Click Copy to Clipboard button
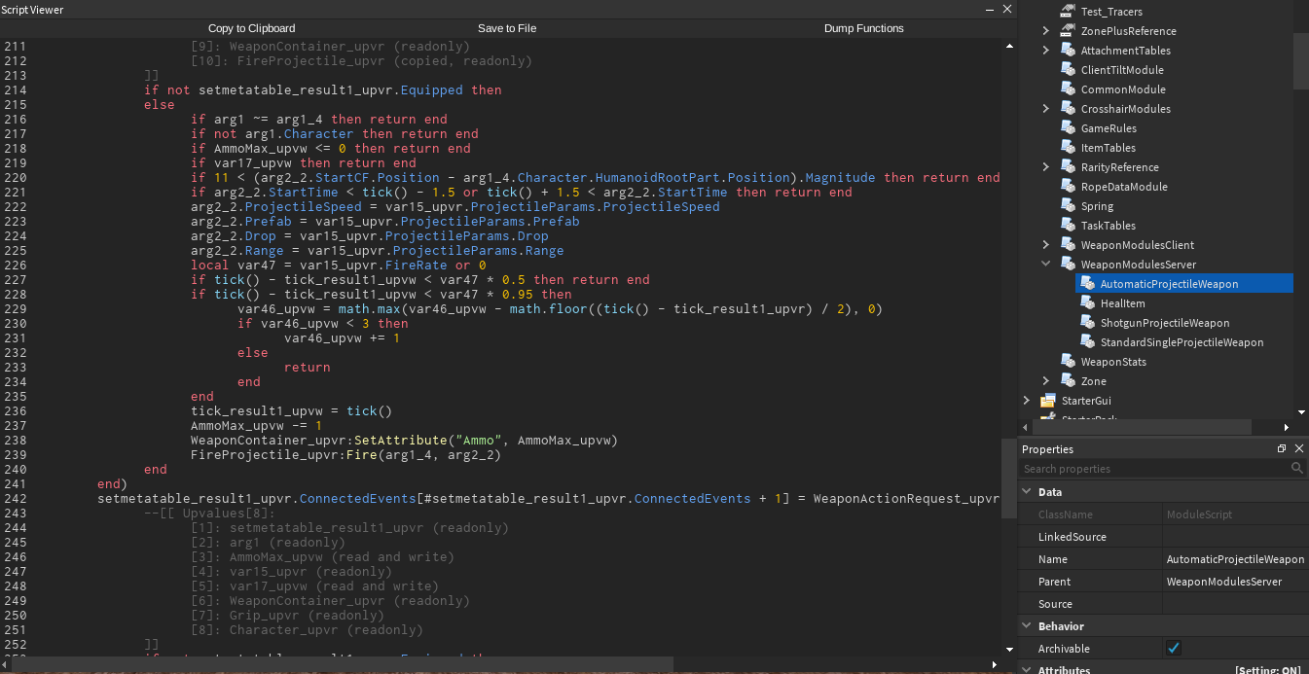This screenshot has width=1309, height=674. (x=252, y=28)
